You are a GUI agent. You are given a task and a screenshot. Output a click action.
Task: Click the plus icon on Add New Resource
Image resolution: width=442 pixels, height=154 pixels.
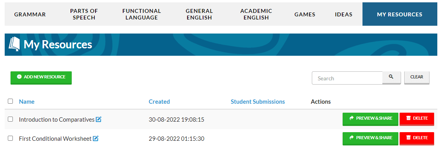point(19,77)
